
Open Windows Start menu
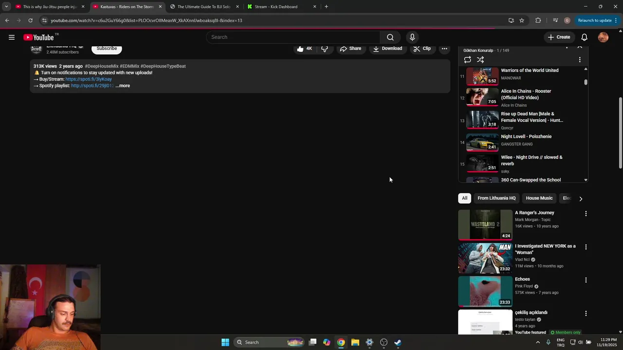click(225, 342)
